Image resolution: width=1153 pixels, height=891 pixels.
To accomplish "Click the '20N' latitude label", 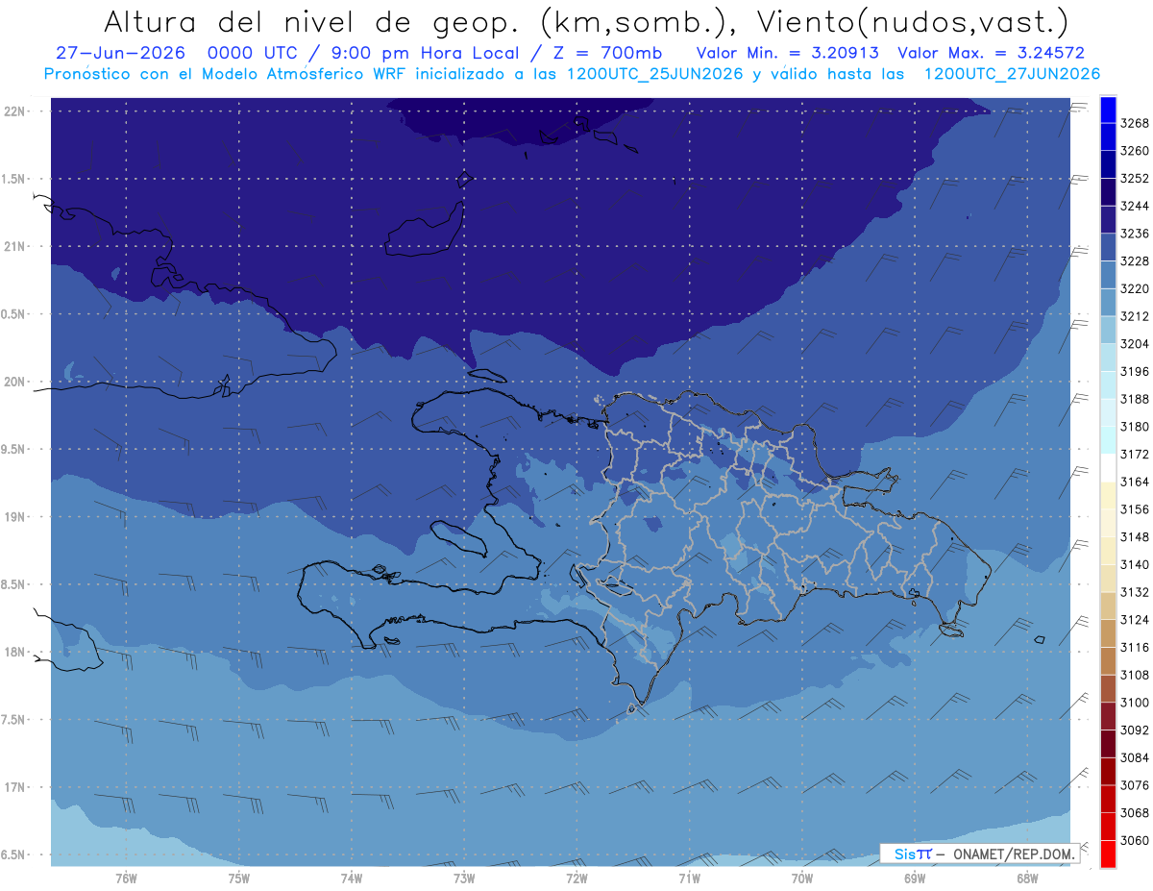I will pyautogui.click(x=14, y=382).
